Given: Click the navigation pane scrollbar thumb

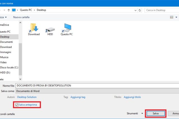Looking at the screenshot, I should tap(20, 59).
